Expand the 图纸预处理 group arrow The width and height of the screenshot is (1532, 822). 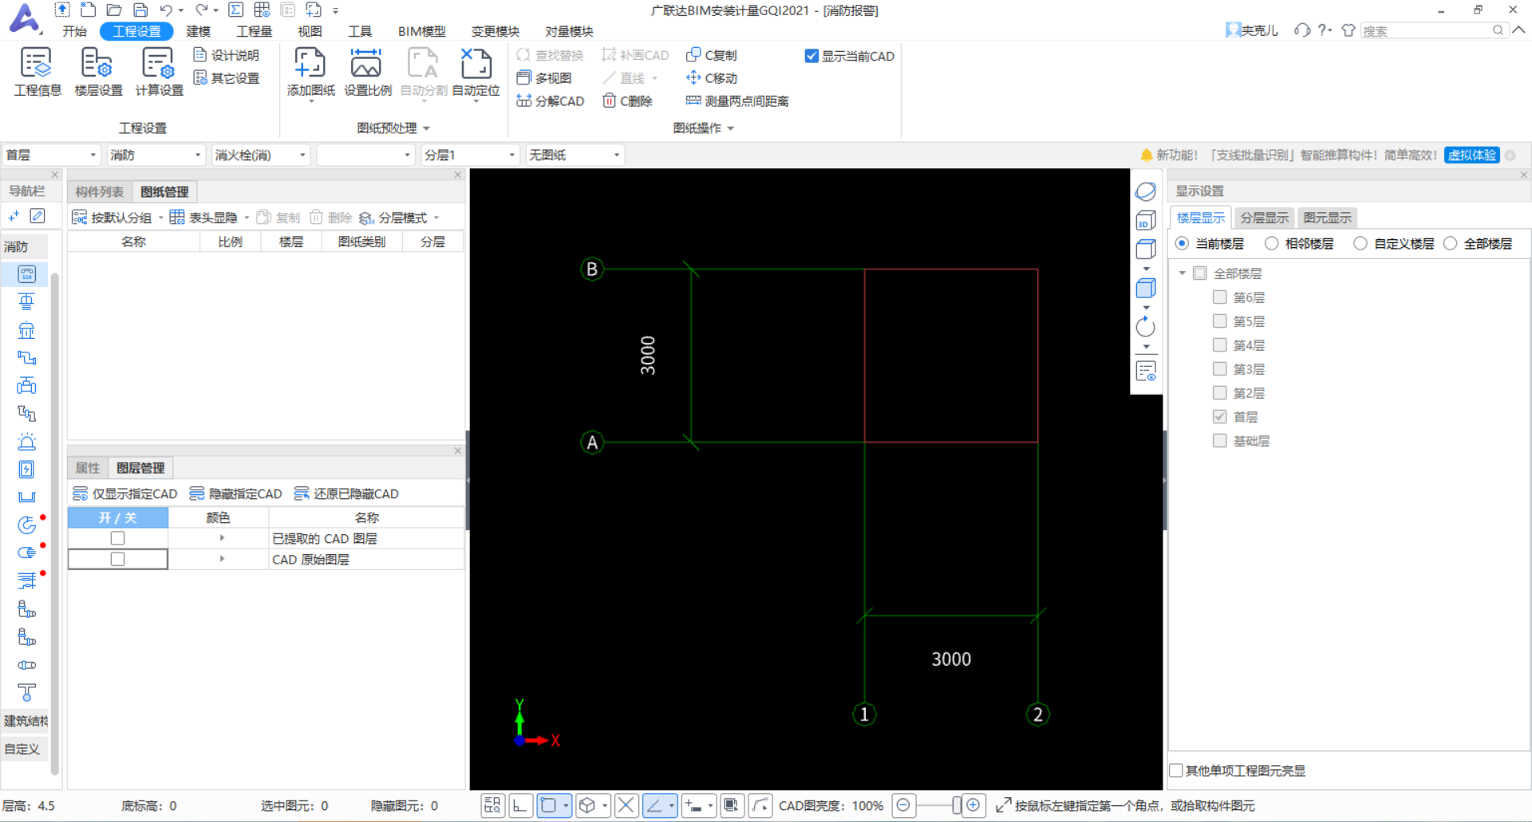click(x=427, y=128)
